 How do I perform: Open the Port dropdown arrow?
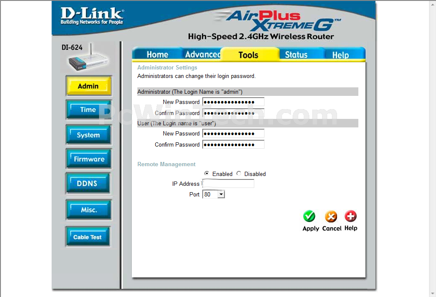(x=221, y=194)
